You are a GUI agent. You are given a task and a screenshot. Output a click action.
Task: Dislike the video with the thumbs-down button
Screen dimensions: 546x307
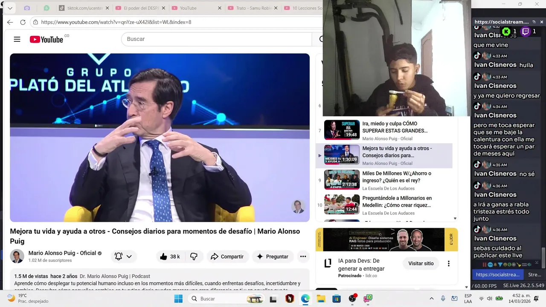[x=194, y=256]
